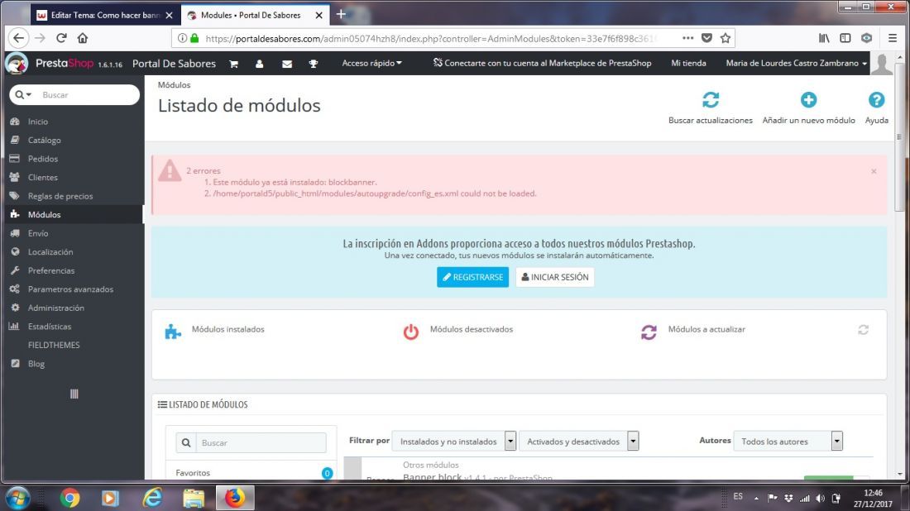Image resolution: width=910 pixels, height=511 pixels.
Task: Go to the browser home page
Action: [83, 38]
